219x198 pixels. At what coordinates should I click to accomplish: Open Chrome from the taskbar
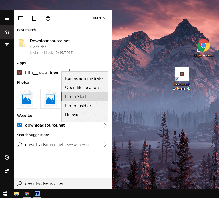pos(27,194)
